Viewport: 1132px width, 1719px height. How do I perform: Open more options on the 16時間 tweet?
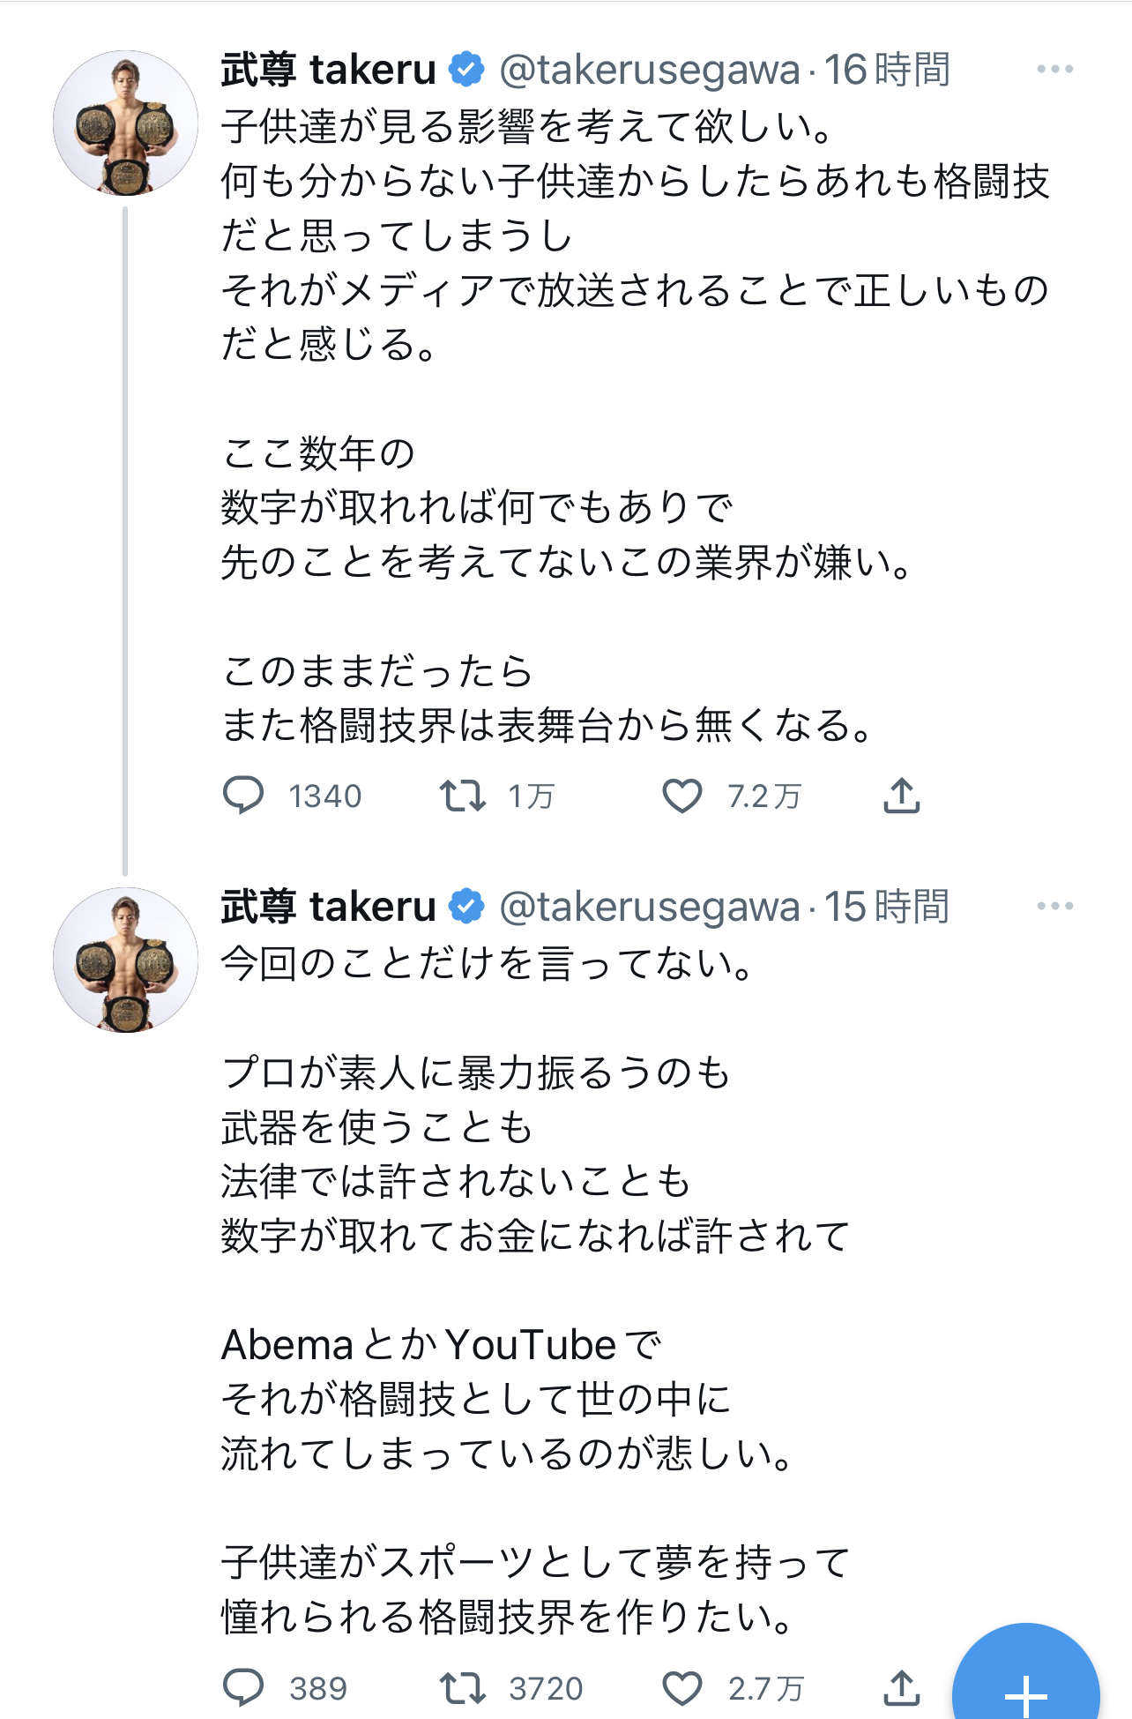point(1054,69)
